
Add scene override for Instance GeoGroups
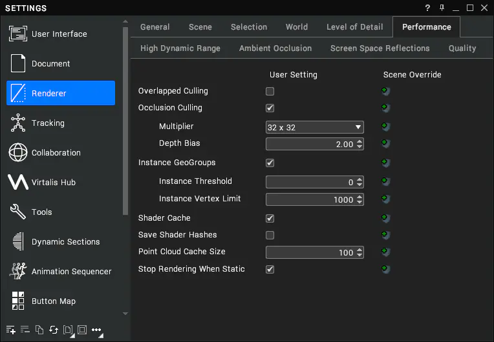(385, 163)
